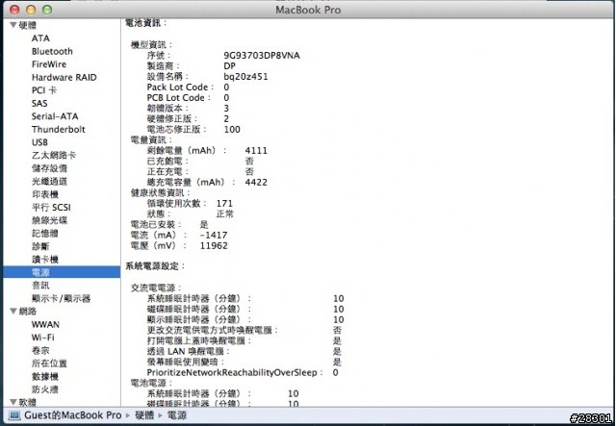Viewport: 616px width, 426px height.
Task: Select WWAN in the sidebar
Action: 45,325
